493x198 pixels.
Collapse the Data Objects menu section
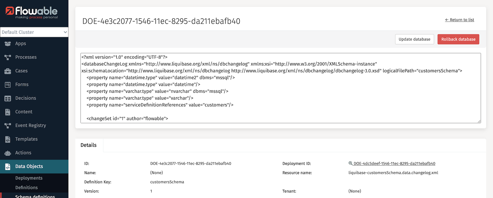point(29,167)
